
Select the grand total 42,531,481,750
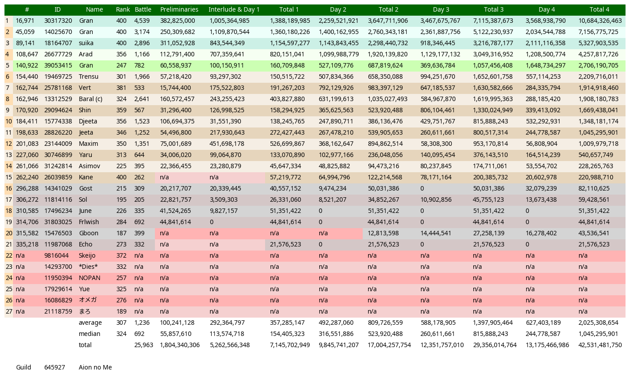(x=600, y=345)
